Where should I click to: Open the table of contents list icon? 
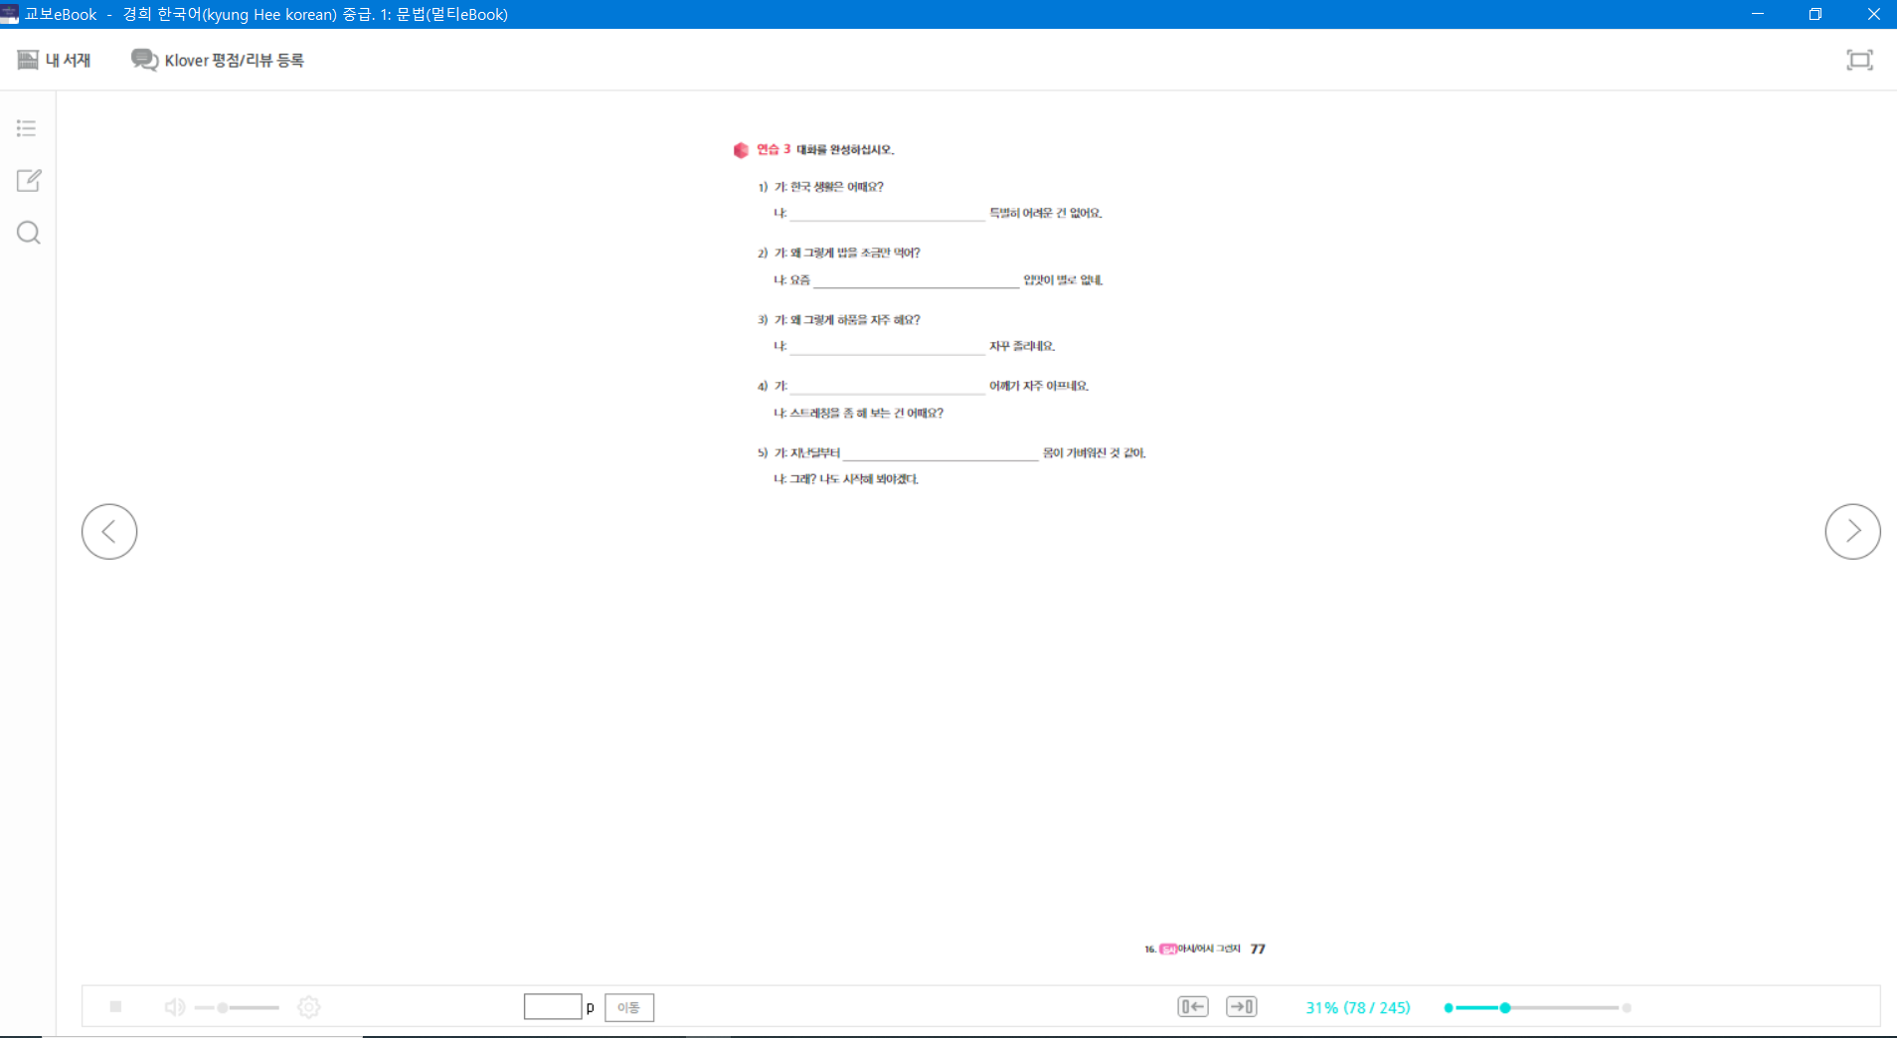[x=27, y=128]
